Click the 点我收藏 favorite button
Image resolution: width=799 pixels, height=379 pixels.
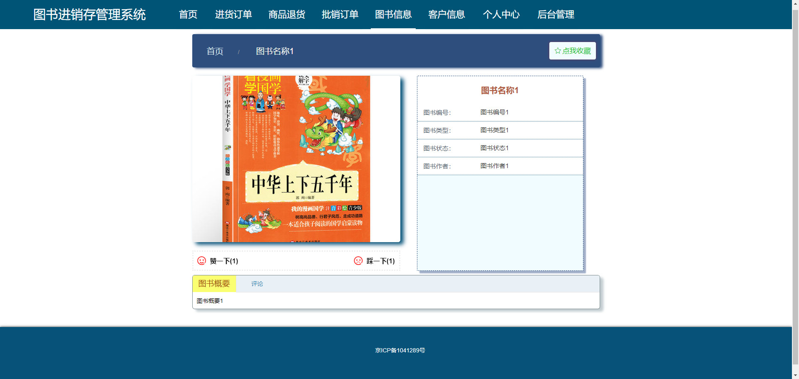click(573, 51)
